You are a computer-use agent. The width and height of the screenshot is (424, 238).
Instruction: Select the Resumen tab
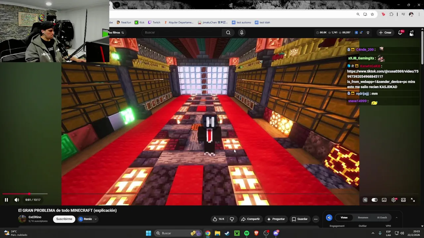[x=363, y=218]
